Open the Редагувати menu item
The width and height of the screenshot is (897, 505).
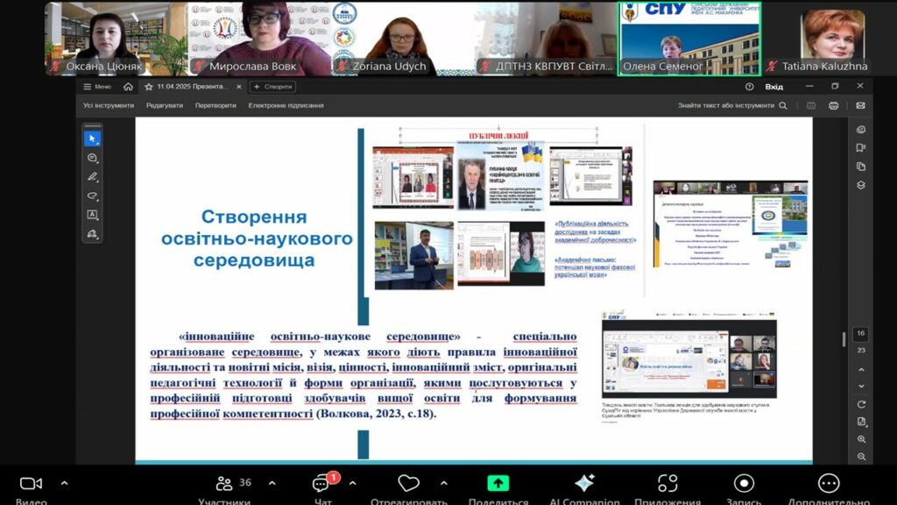coord(165,105)
